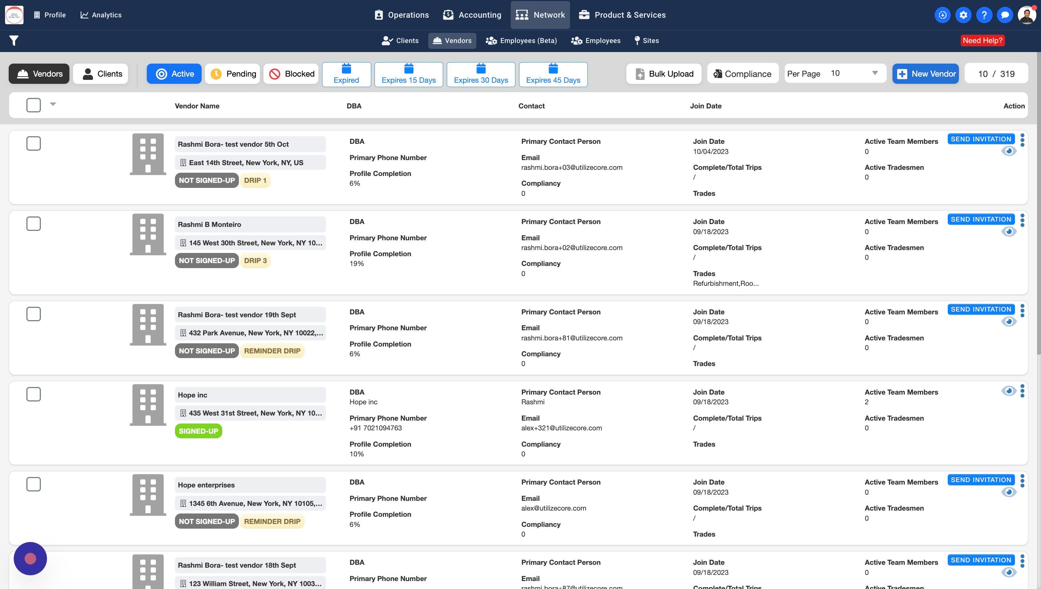This screenshot has height=589, width=1041.
Task: Filter by Expires 30 Days
Action: 481,74
